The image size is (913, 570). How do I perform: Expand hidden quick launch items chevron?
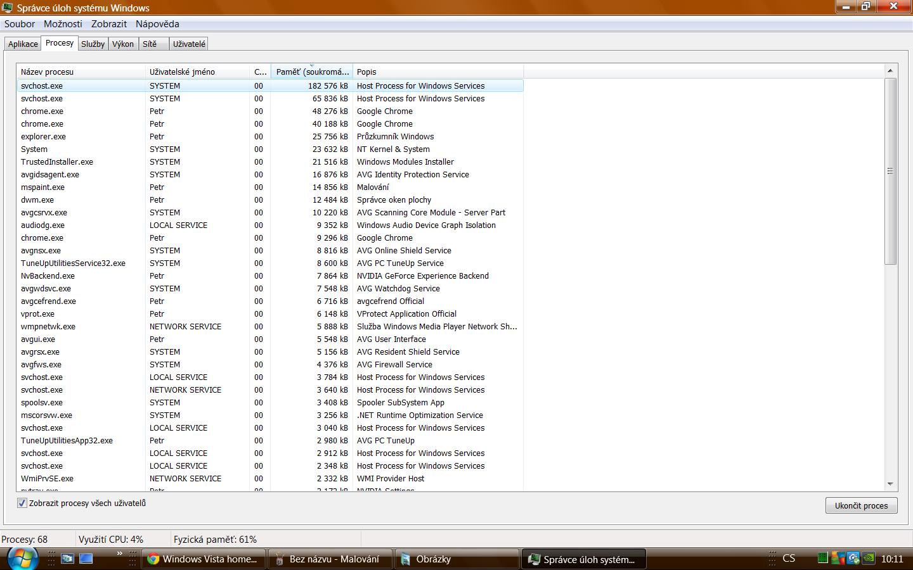(119, 554)
